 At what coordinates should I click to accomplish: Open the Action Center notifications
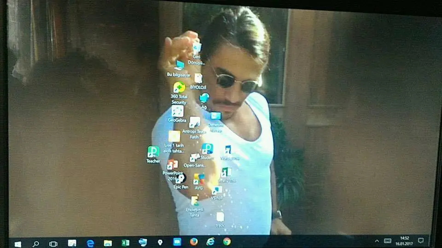(x=421, y=240)
